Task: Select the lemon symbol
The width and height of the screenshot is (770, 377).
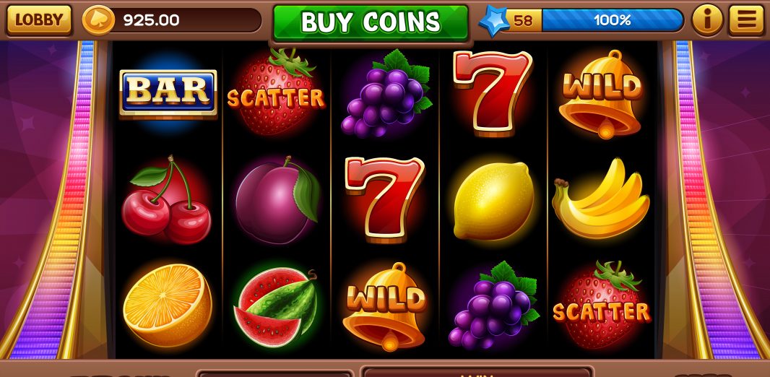Action: pyautogui.click(x=493, y=201)
